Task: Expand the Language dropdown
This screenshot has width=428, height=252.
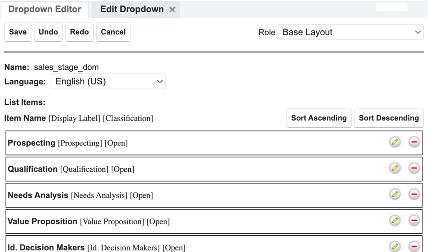Action: 108,82
